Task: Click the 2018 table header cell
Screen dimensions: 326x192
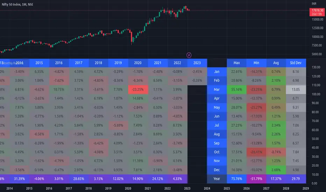Action: [98, 63]
